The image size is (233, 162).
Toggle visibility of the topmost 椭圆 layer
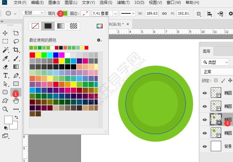click(205, 93)
